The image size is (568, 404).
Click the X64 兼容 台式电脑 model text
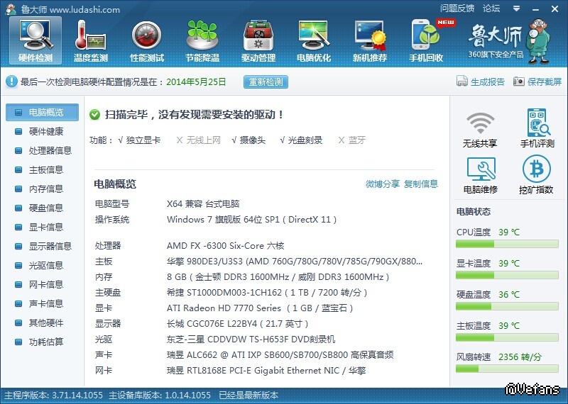(203, 204)
